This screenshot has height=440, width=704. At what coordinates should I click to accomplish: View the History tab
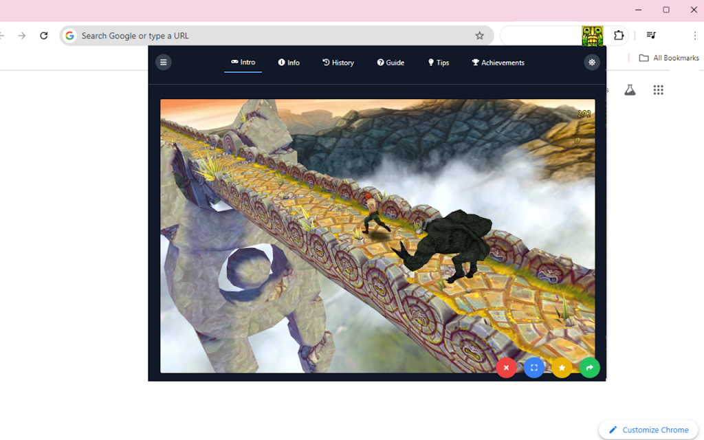point(338,63)
